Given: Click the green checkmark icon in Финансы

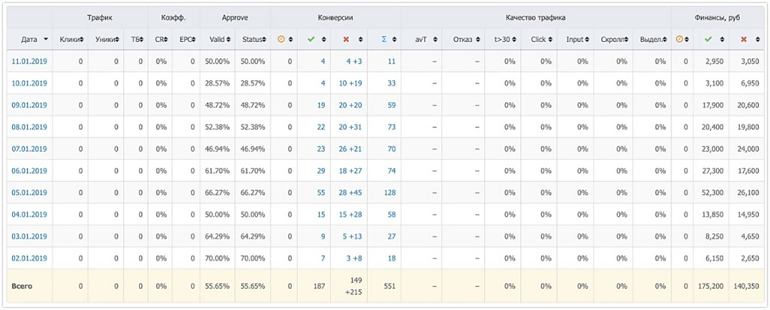Looking at the screenshot, I should [x=708, y=40].
